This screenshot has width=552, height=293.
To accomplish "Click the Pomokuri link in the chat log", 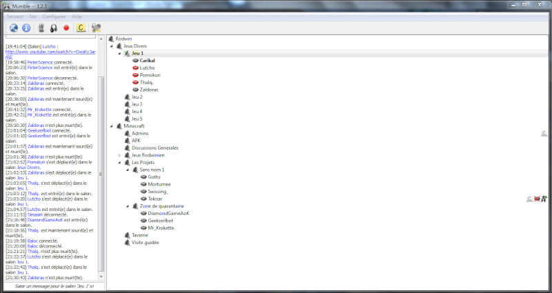I will click(36, 162).
